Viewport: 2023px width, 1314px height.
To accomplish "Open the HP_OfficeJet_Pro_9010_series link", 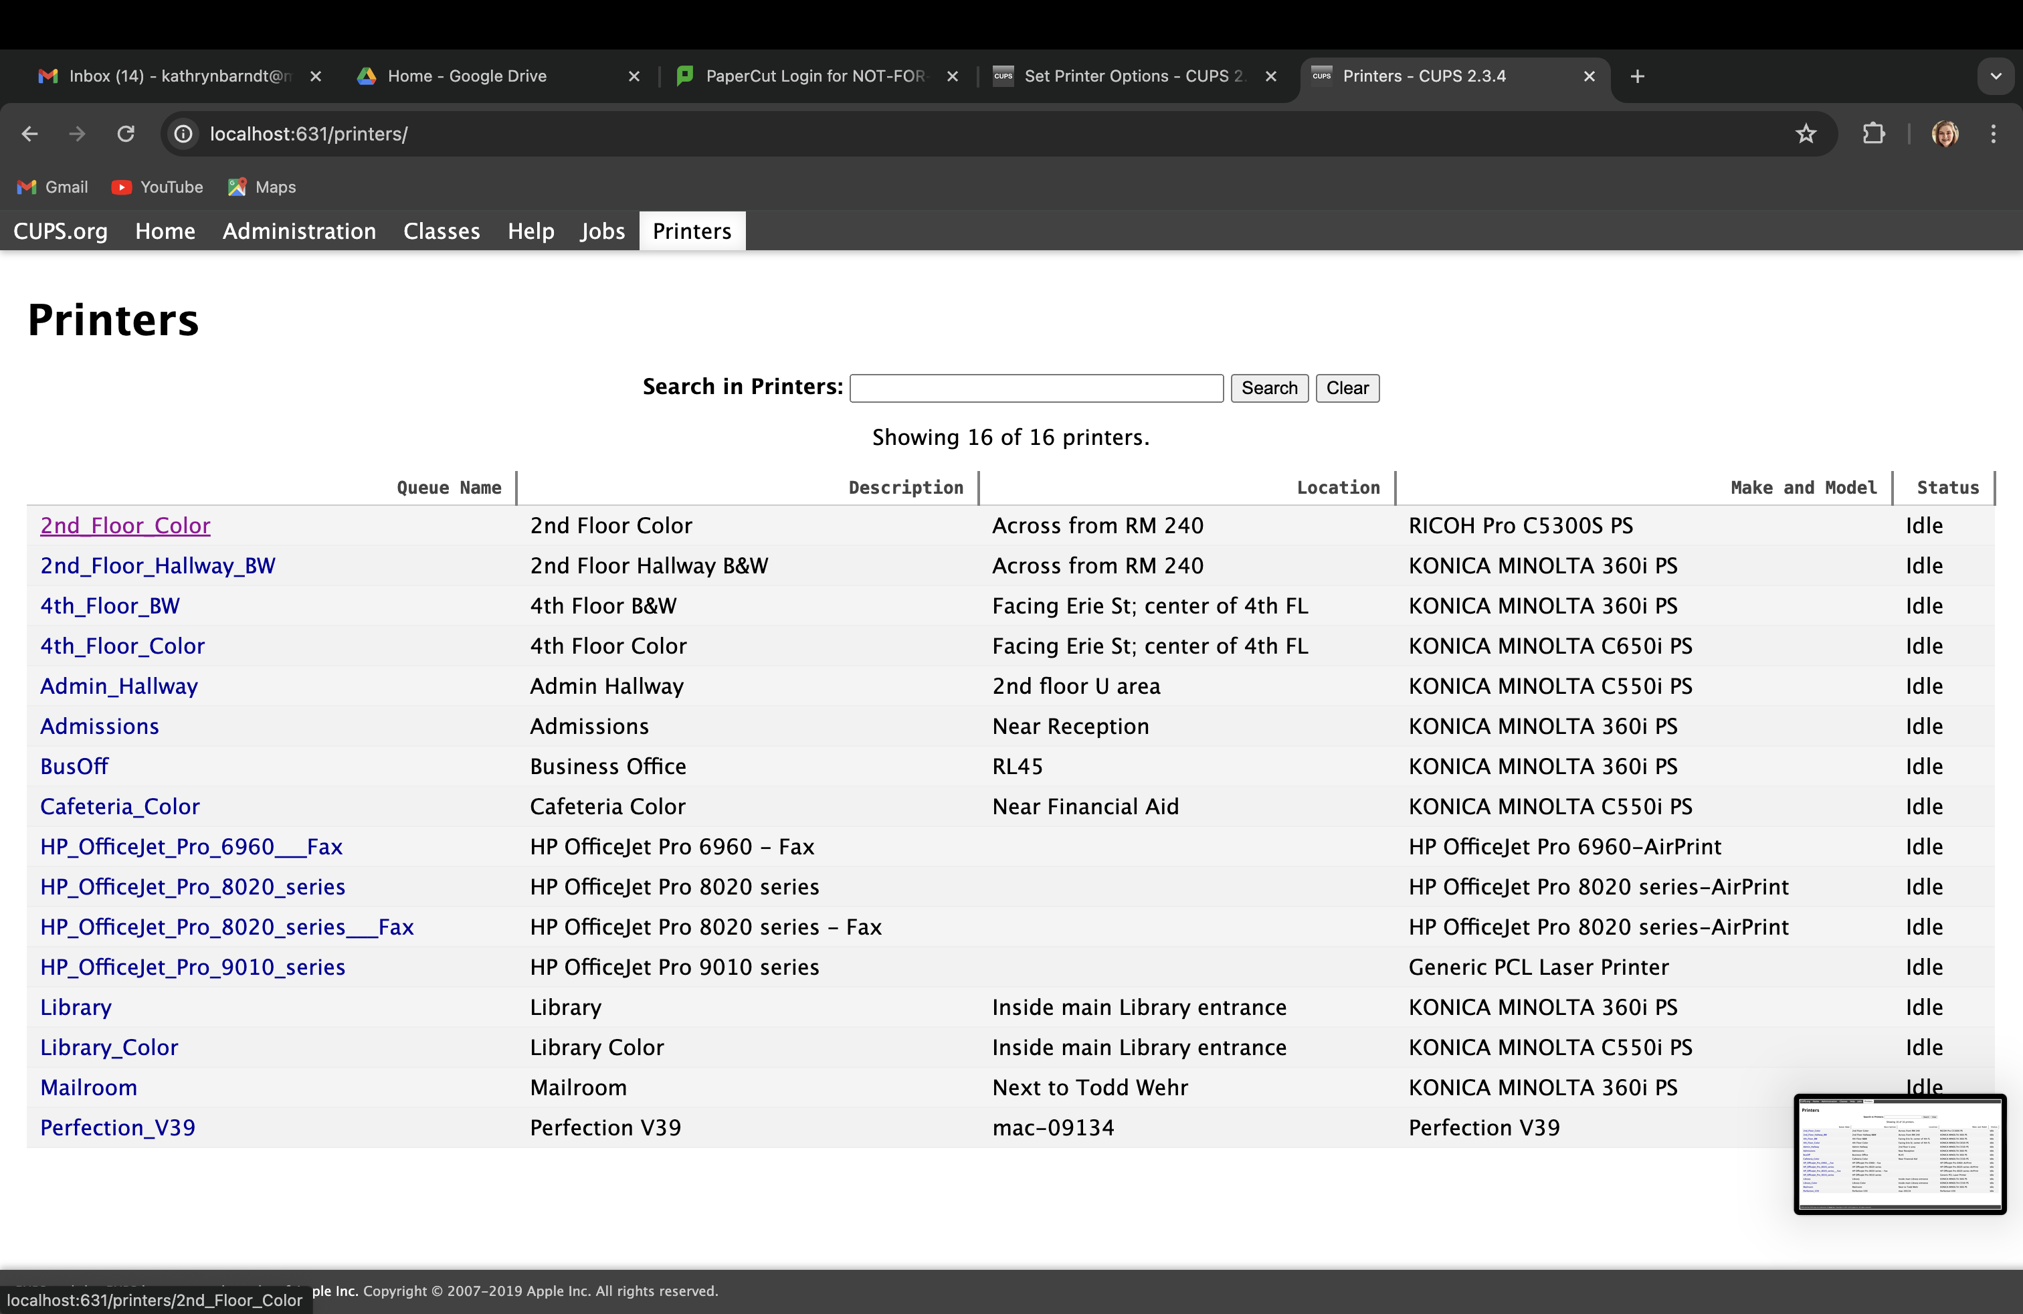I will click(x=193, y=967).
